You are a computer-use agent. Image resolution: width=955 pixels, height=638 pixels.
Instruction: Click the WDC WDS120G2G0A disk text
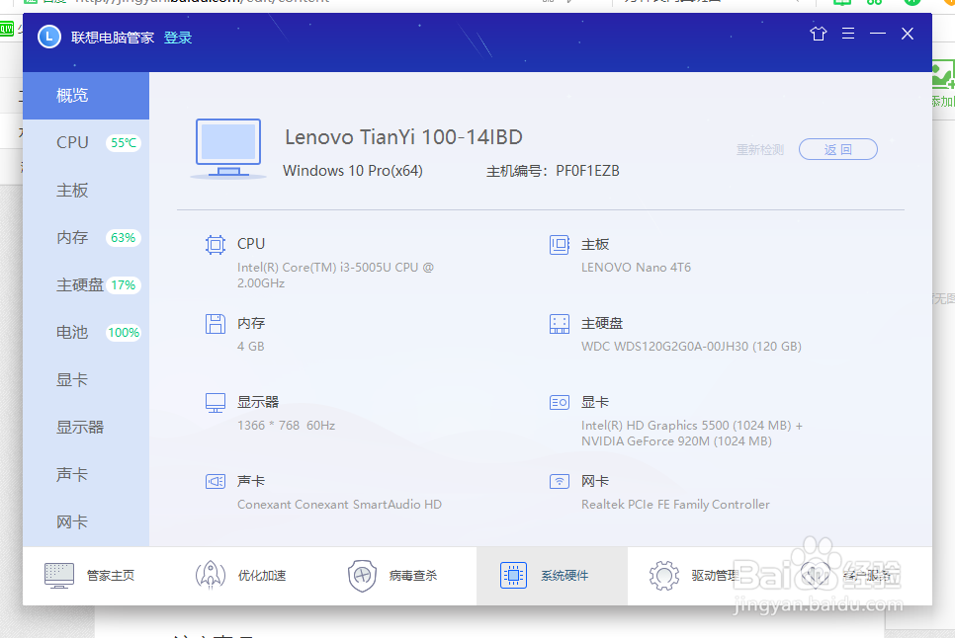[691, 347]
